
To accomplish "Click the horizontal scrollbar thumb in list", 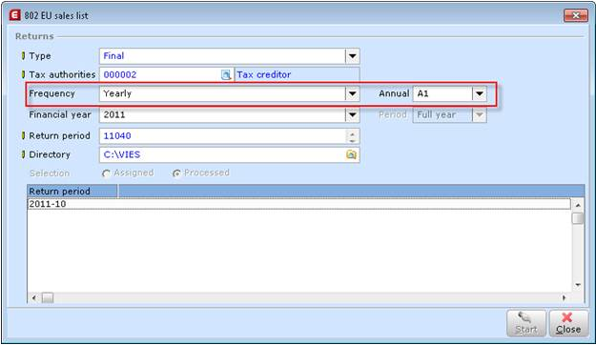I will coord(48,298).
